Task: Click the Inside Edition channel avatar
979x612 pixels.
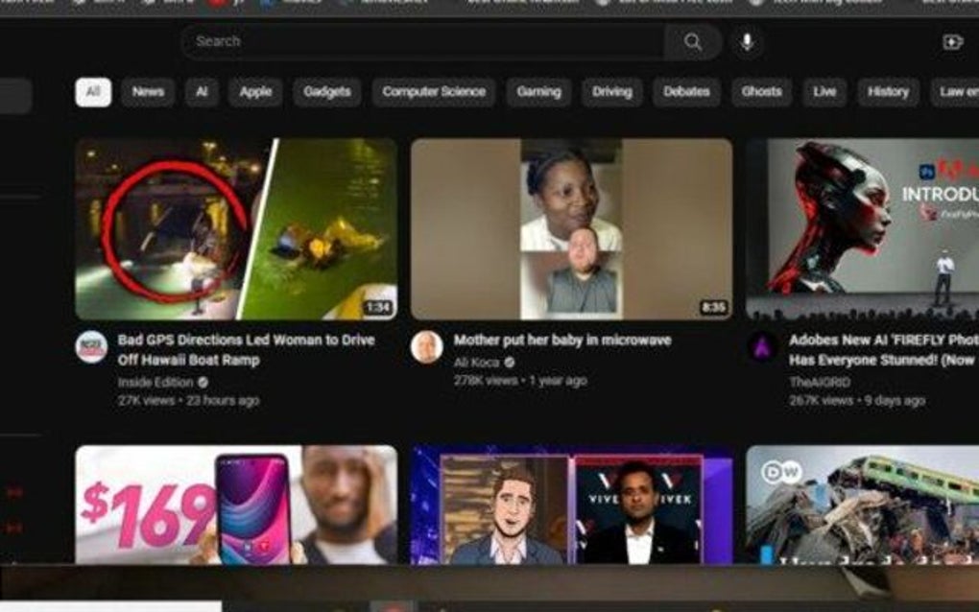Action: coord(90,347)
